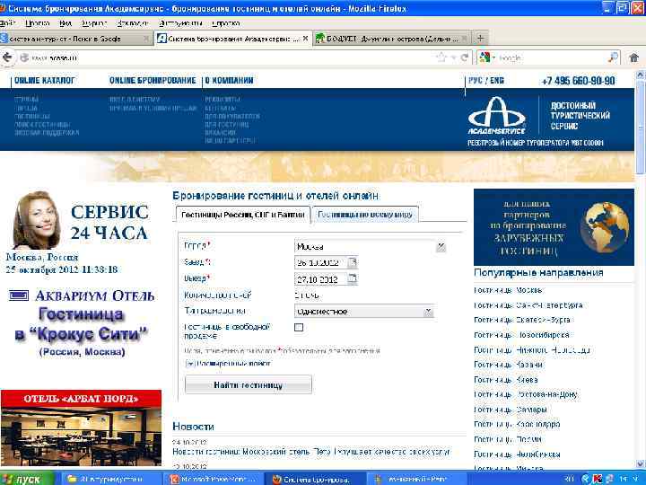
Task: Switch to the folder window taskbar item
Action: (111, 479)
